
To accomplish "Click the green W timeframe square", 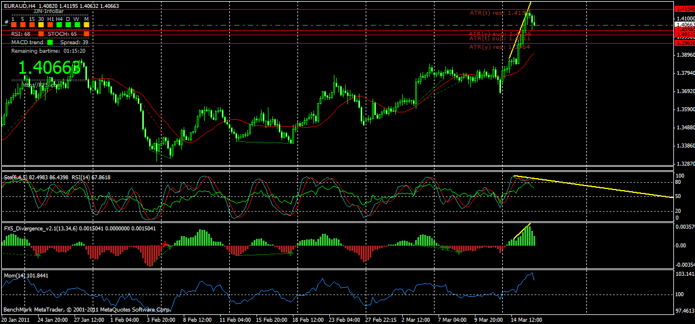I will [77, 24].
